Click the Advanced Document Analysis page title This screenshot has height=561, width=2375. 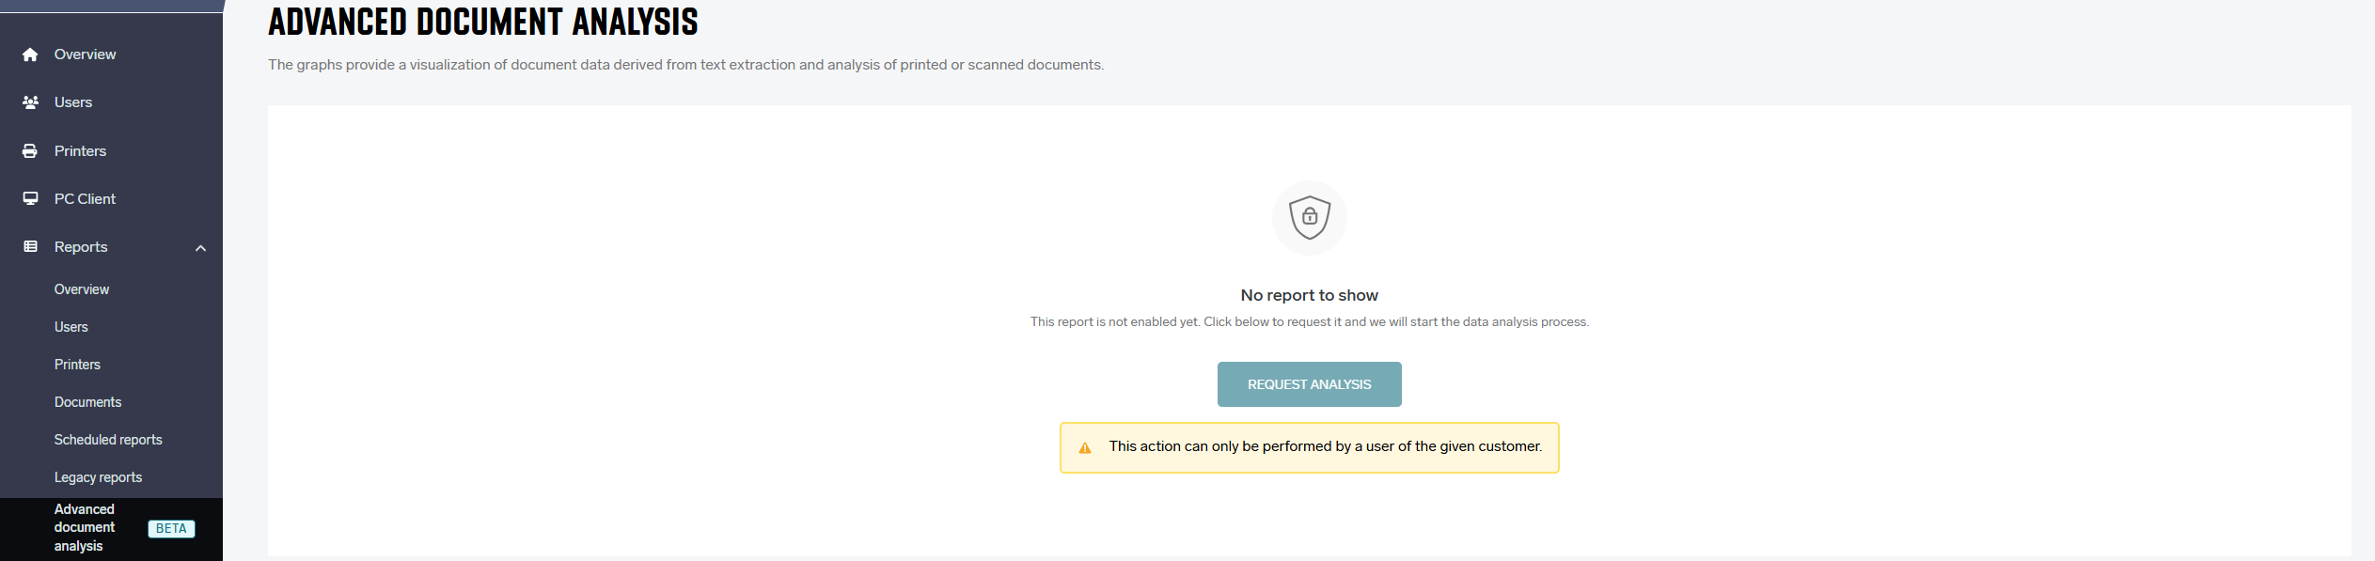pyautogui.click(x=483, y=22)
